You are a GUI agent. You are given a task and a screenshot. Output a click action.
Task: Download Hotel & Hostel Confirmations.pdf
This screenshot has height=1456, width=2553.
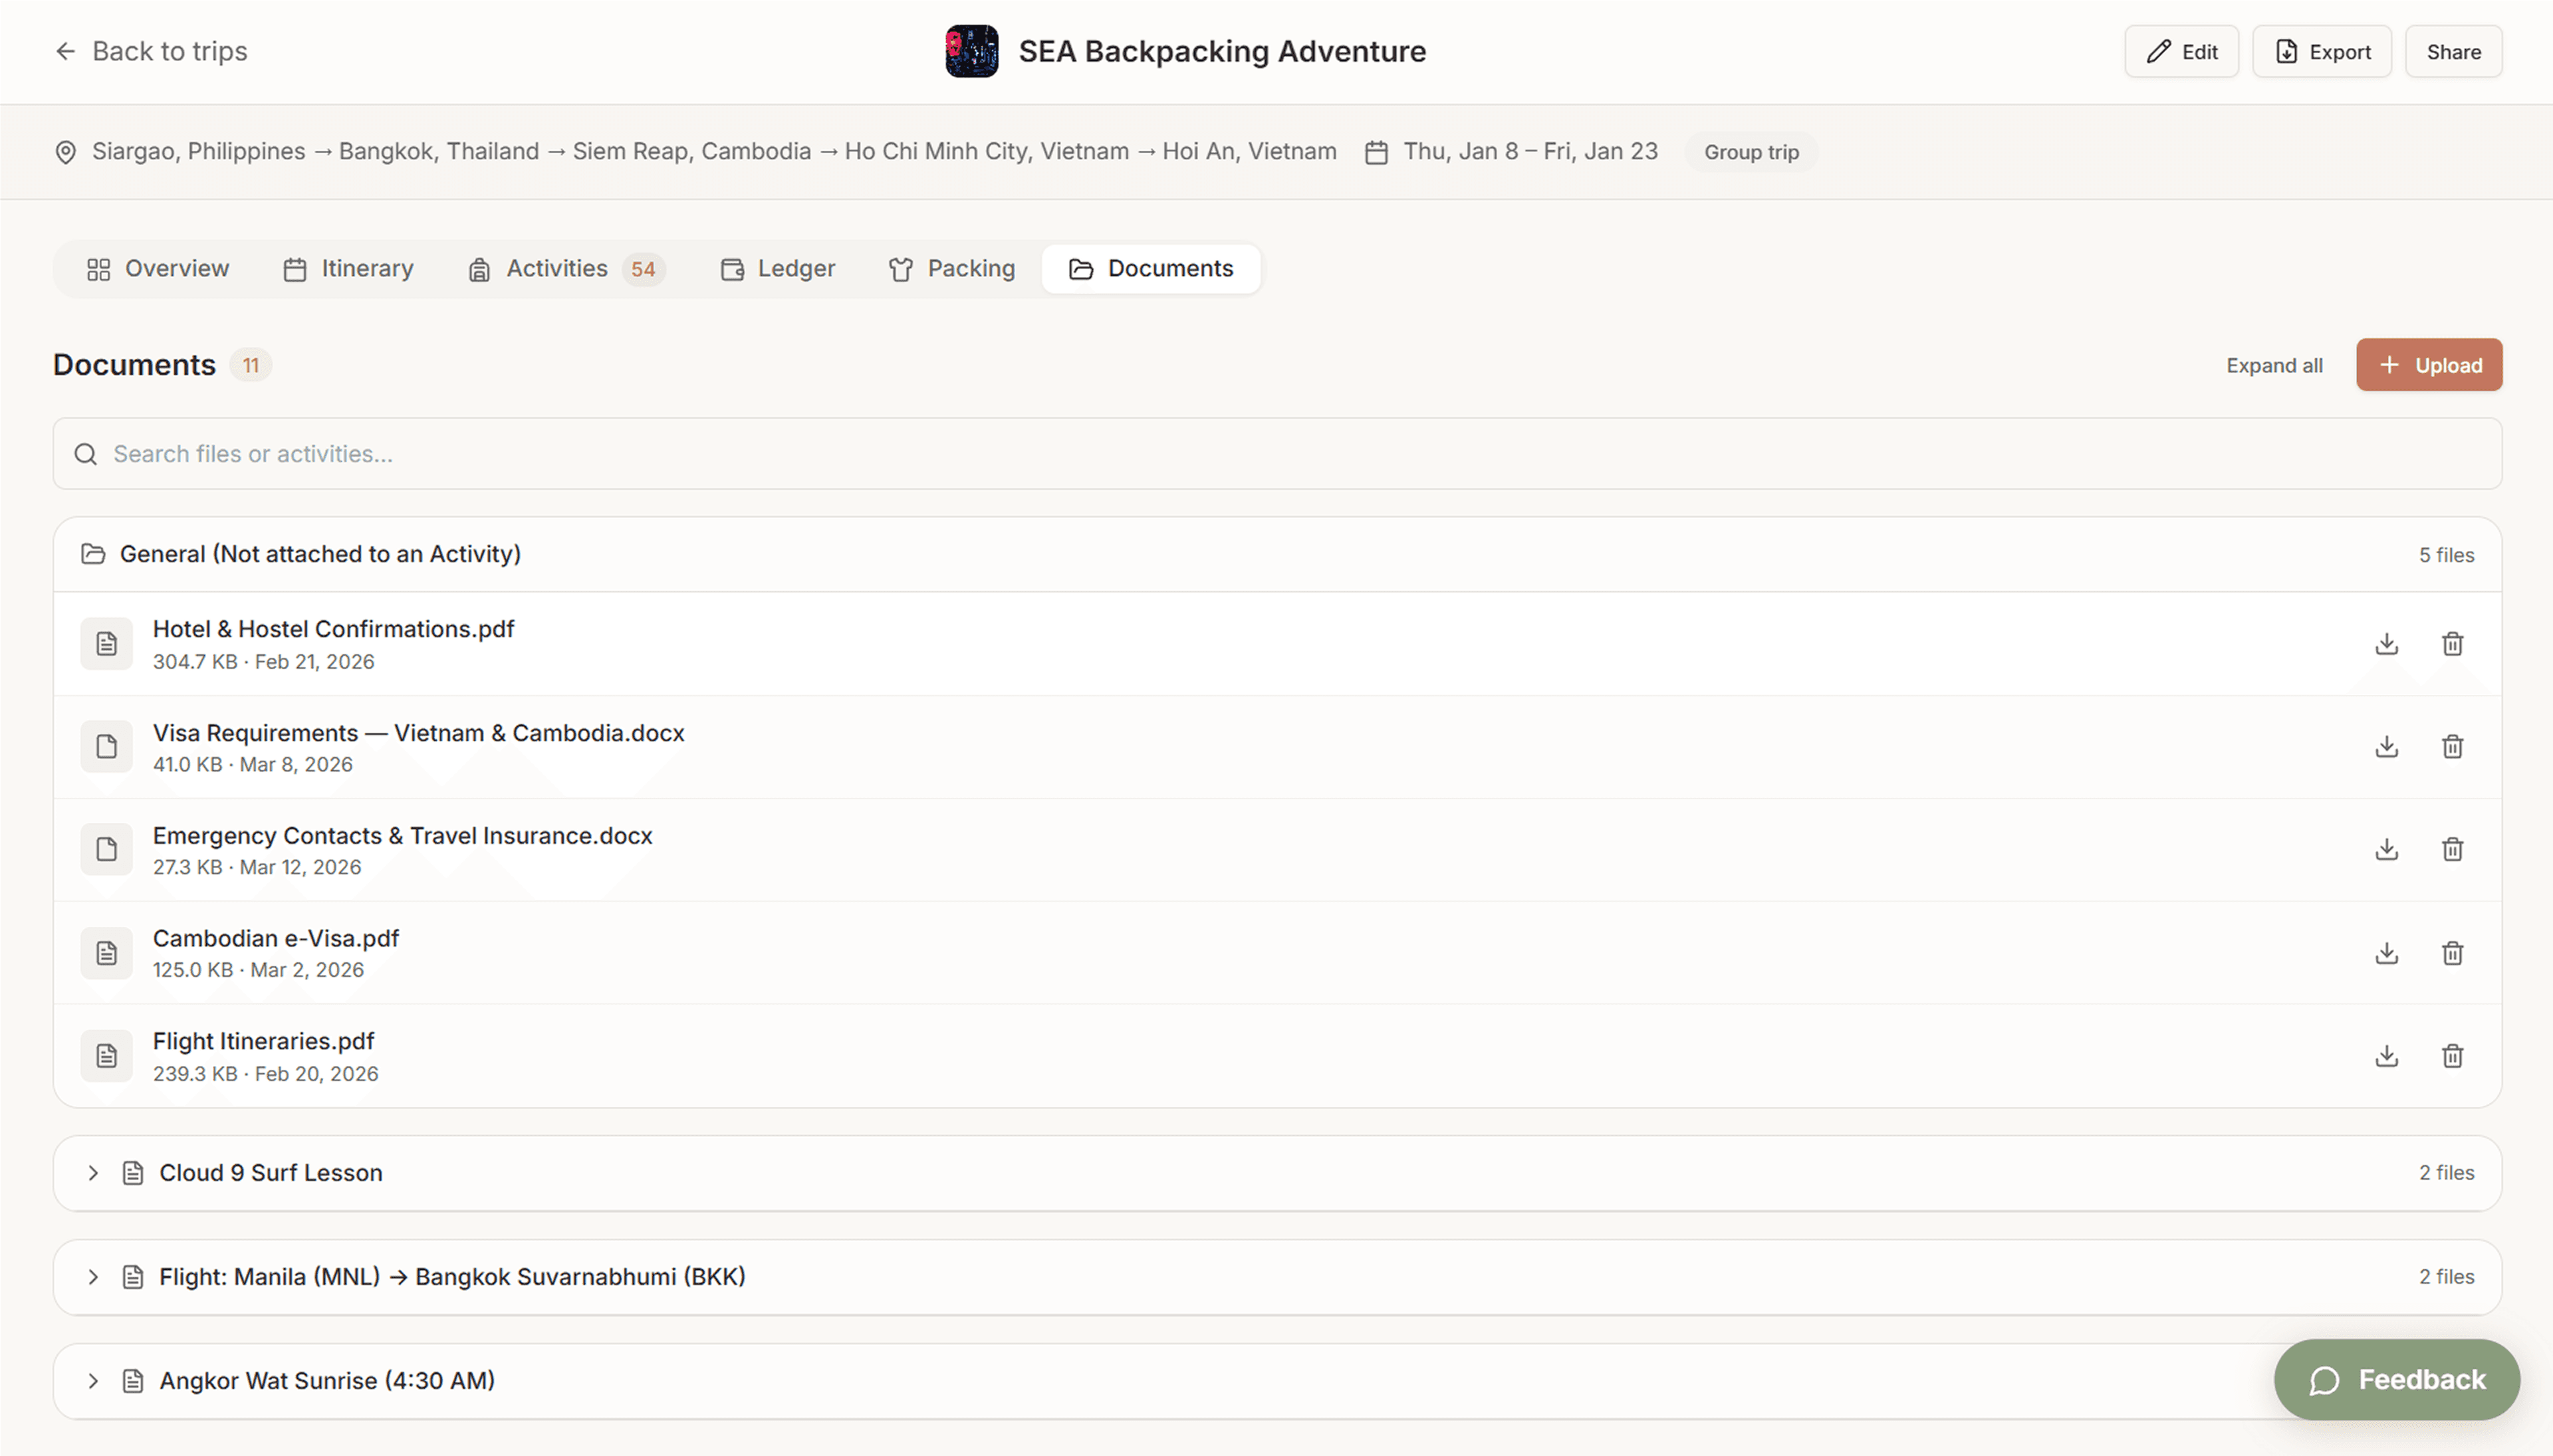click(x=2387, y=644)
